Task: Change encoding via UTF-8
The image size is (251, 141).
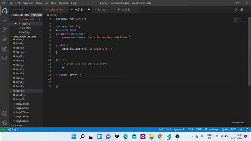Action: [x=190, y=129]
